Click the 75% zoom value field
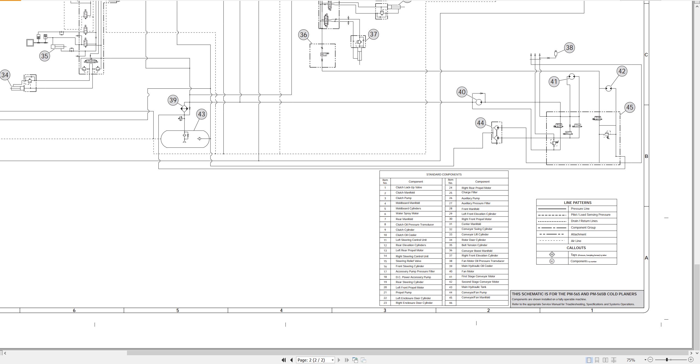Screen dimensions: 700x364 coord(631,360)
